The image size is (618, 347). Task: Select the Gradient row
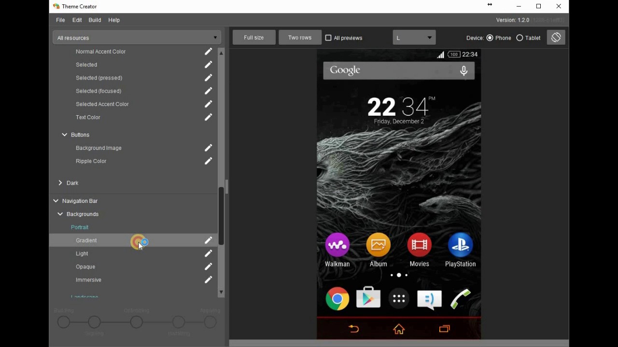coord(133,240)
